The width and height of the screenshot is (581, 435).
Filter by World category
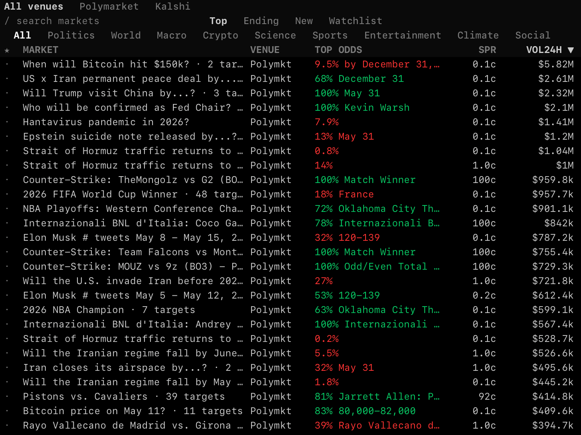click(126, 35)
